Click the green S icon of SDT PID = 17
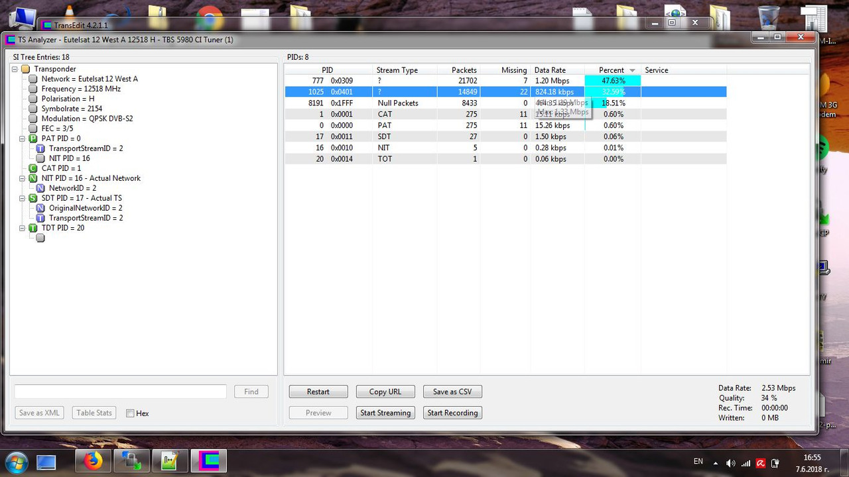849x477 pixels. coord(33,198)
